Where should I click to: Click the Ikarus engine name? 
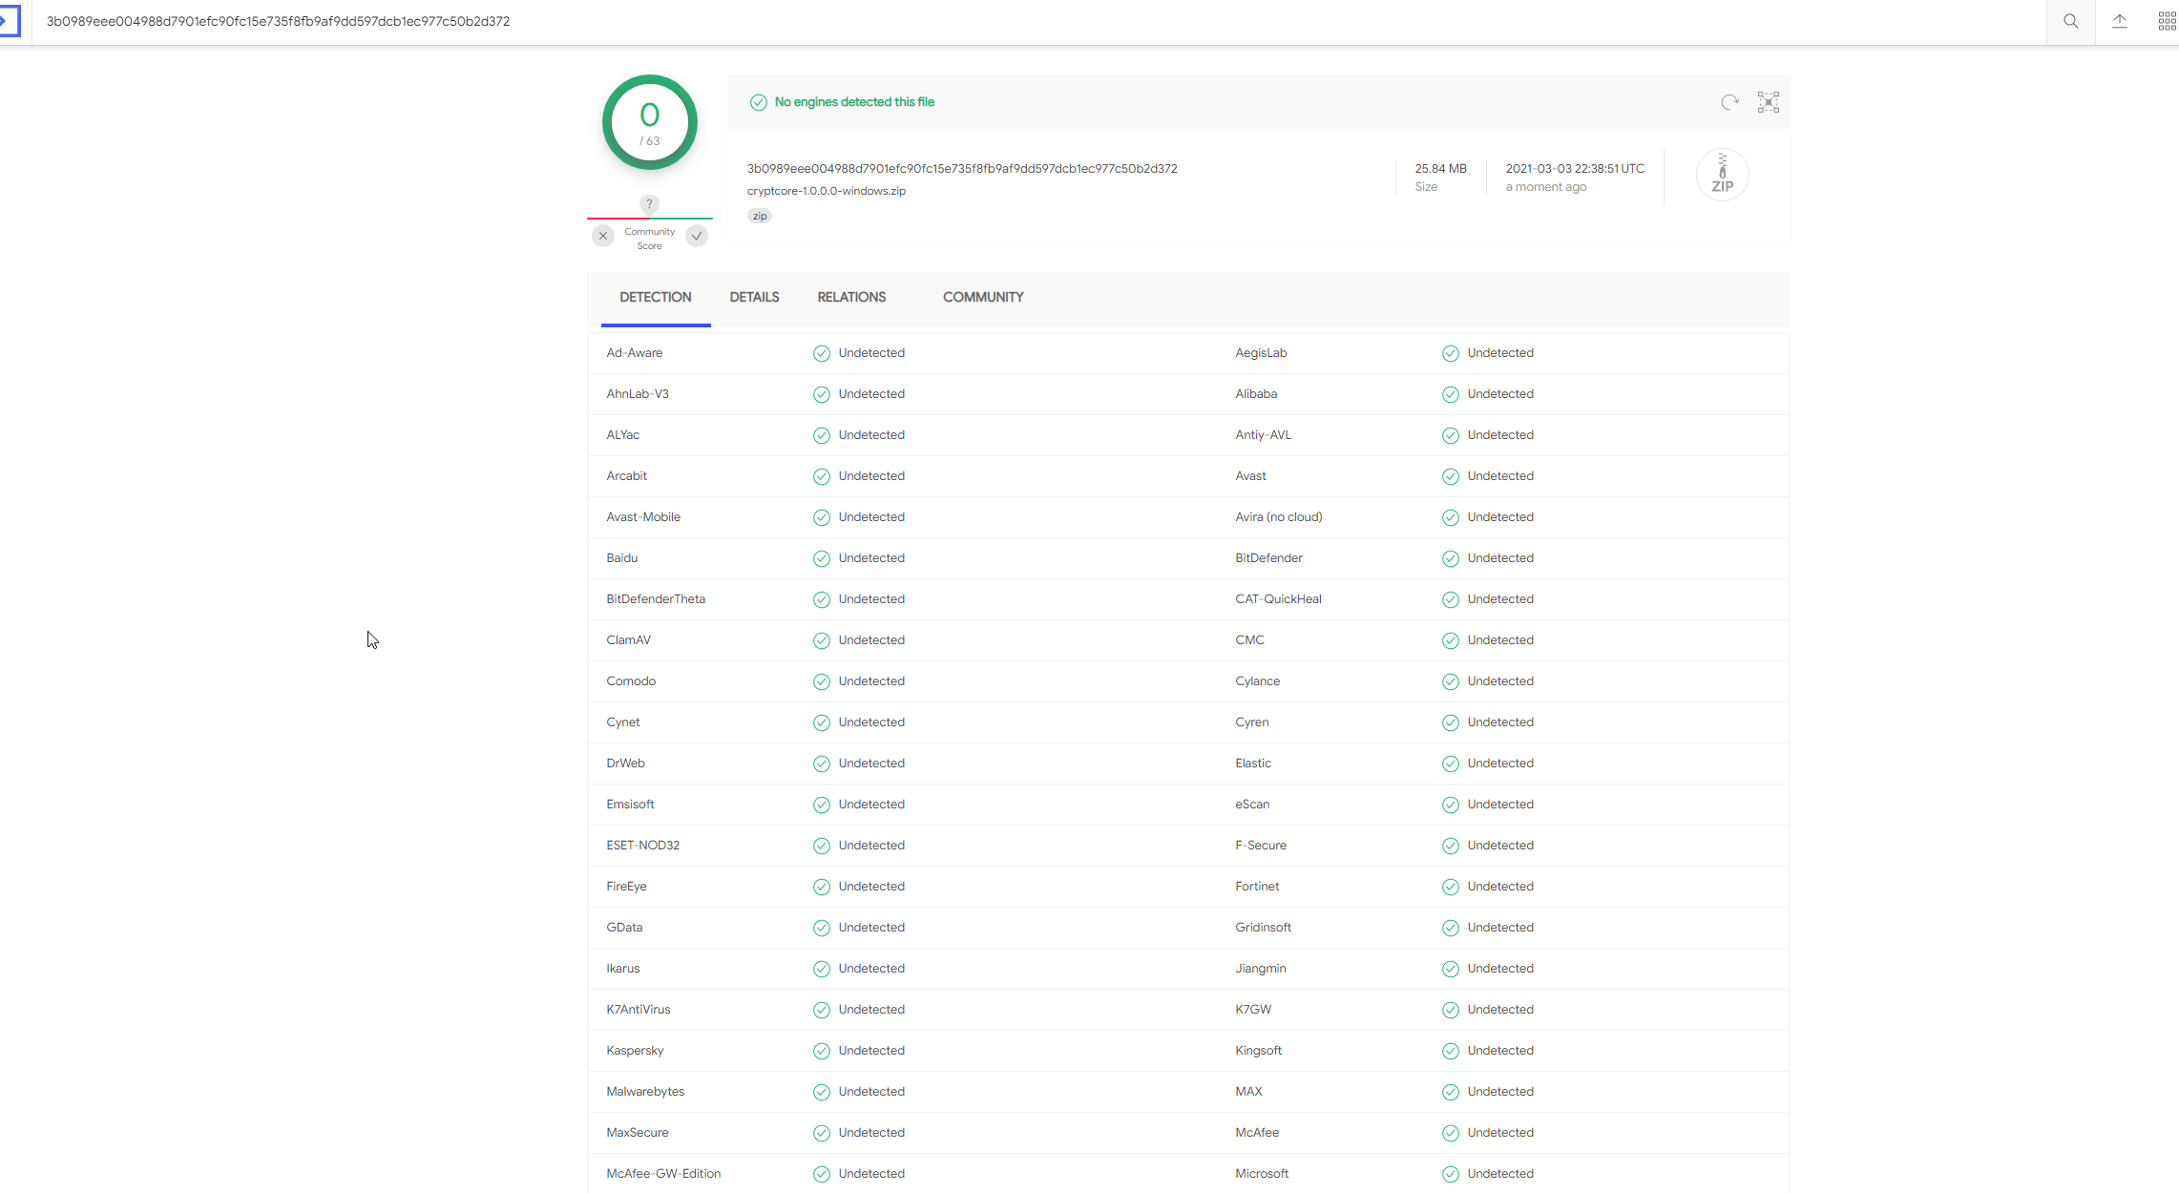pyautogui.click(x=623, y=969)
